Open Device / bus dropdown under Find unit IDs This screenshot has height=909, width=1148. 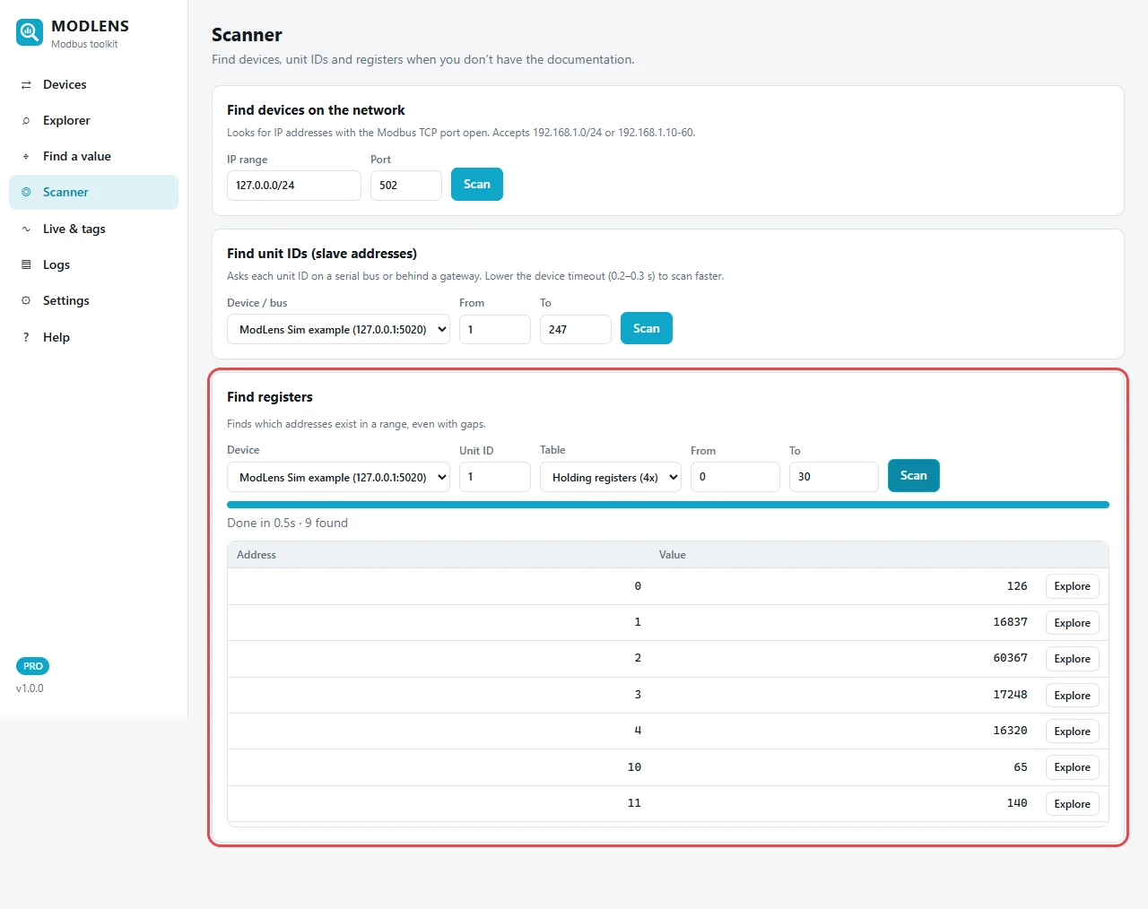pos(338,329)
